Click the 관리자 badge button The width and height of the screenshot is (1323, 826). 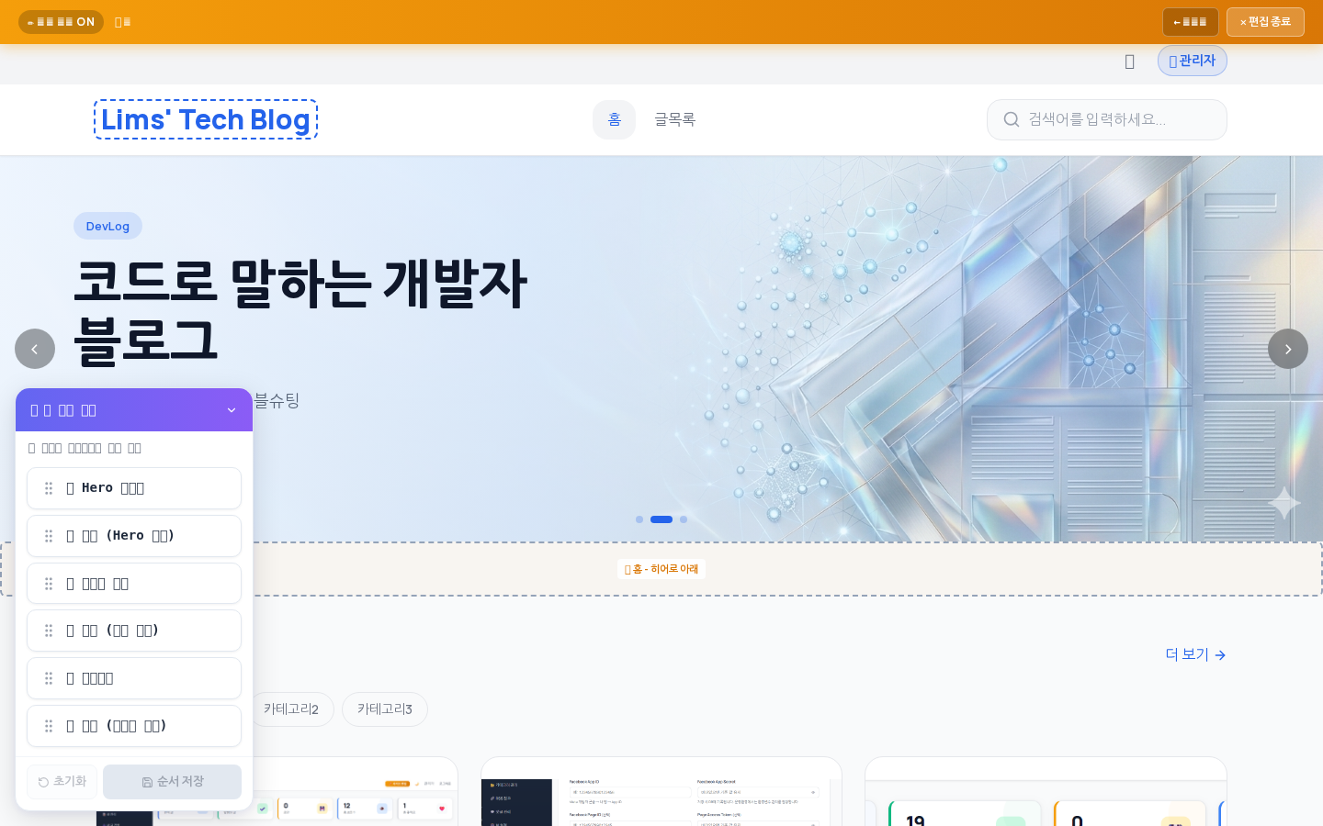(x=1192, y=61)
